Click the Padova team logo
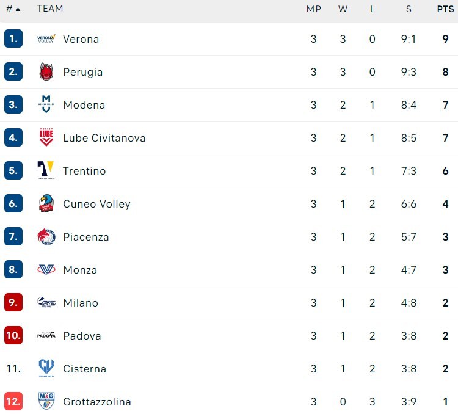The height and width of the screenshot is (414, 458). [46, 335]
